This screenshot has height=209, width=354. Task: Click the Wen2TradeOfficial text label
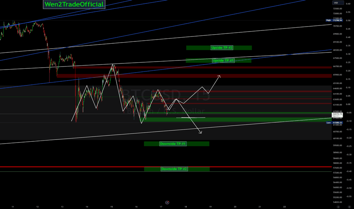[x=74, y=4]
